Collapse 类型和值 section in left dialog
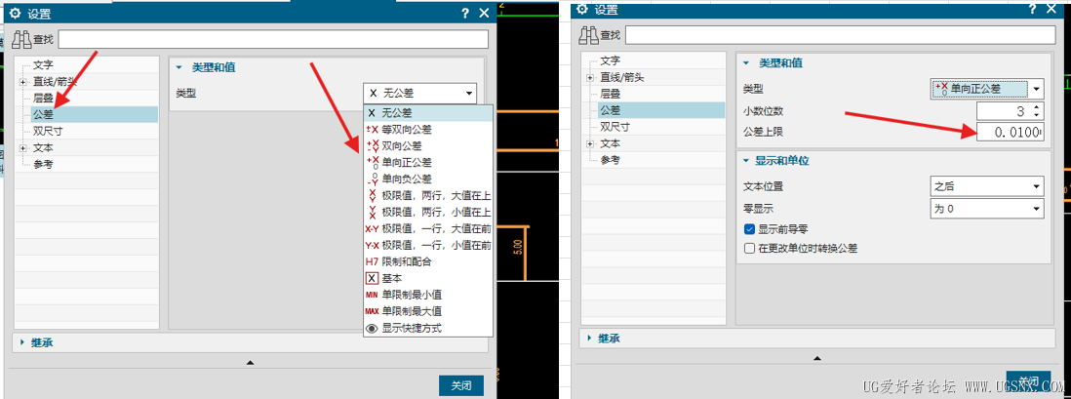This screenshot has width=1071, height=399. coord(179,67)
